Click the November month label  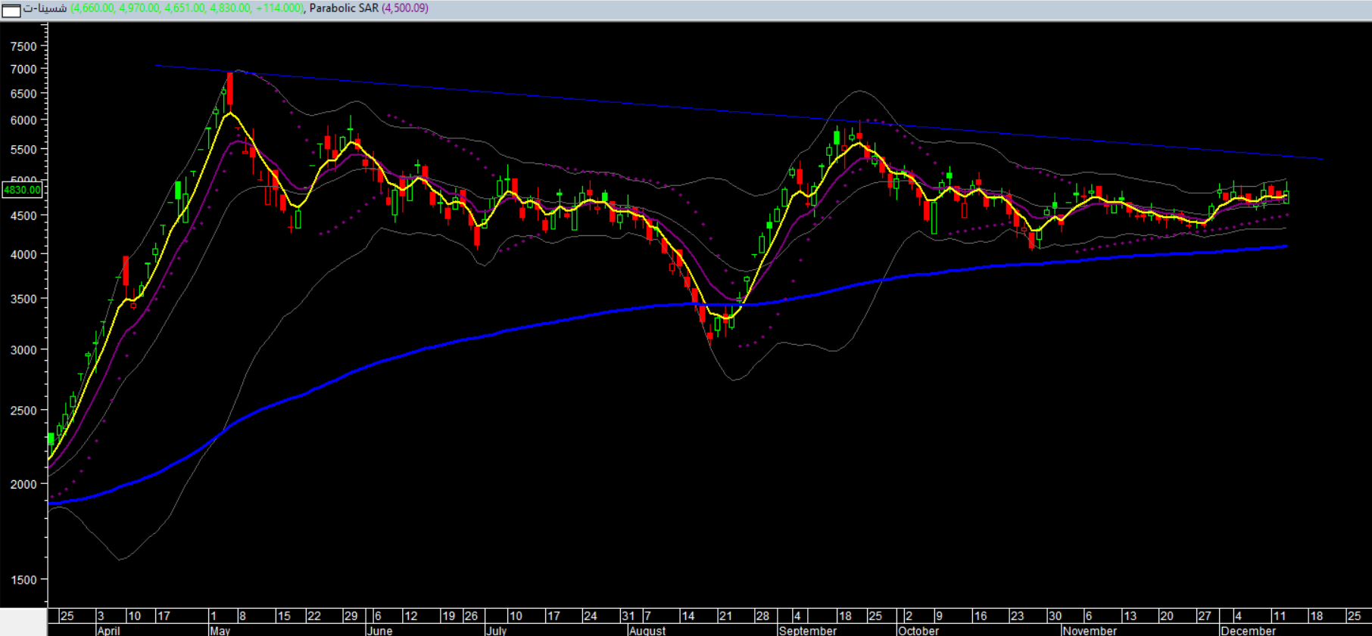(1090, 630)
